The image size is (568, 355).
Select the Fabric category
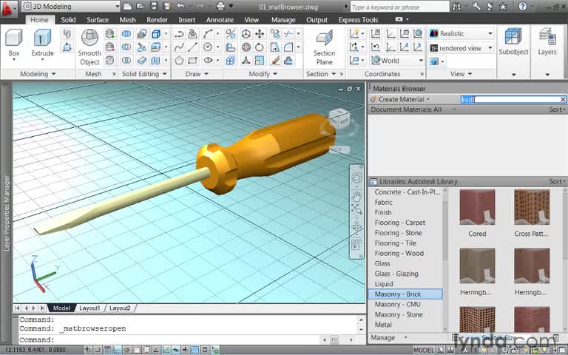click(x=383, y=202)
